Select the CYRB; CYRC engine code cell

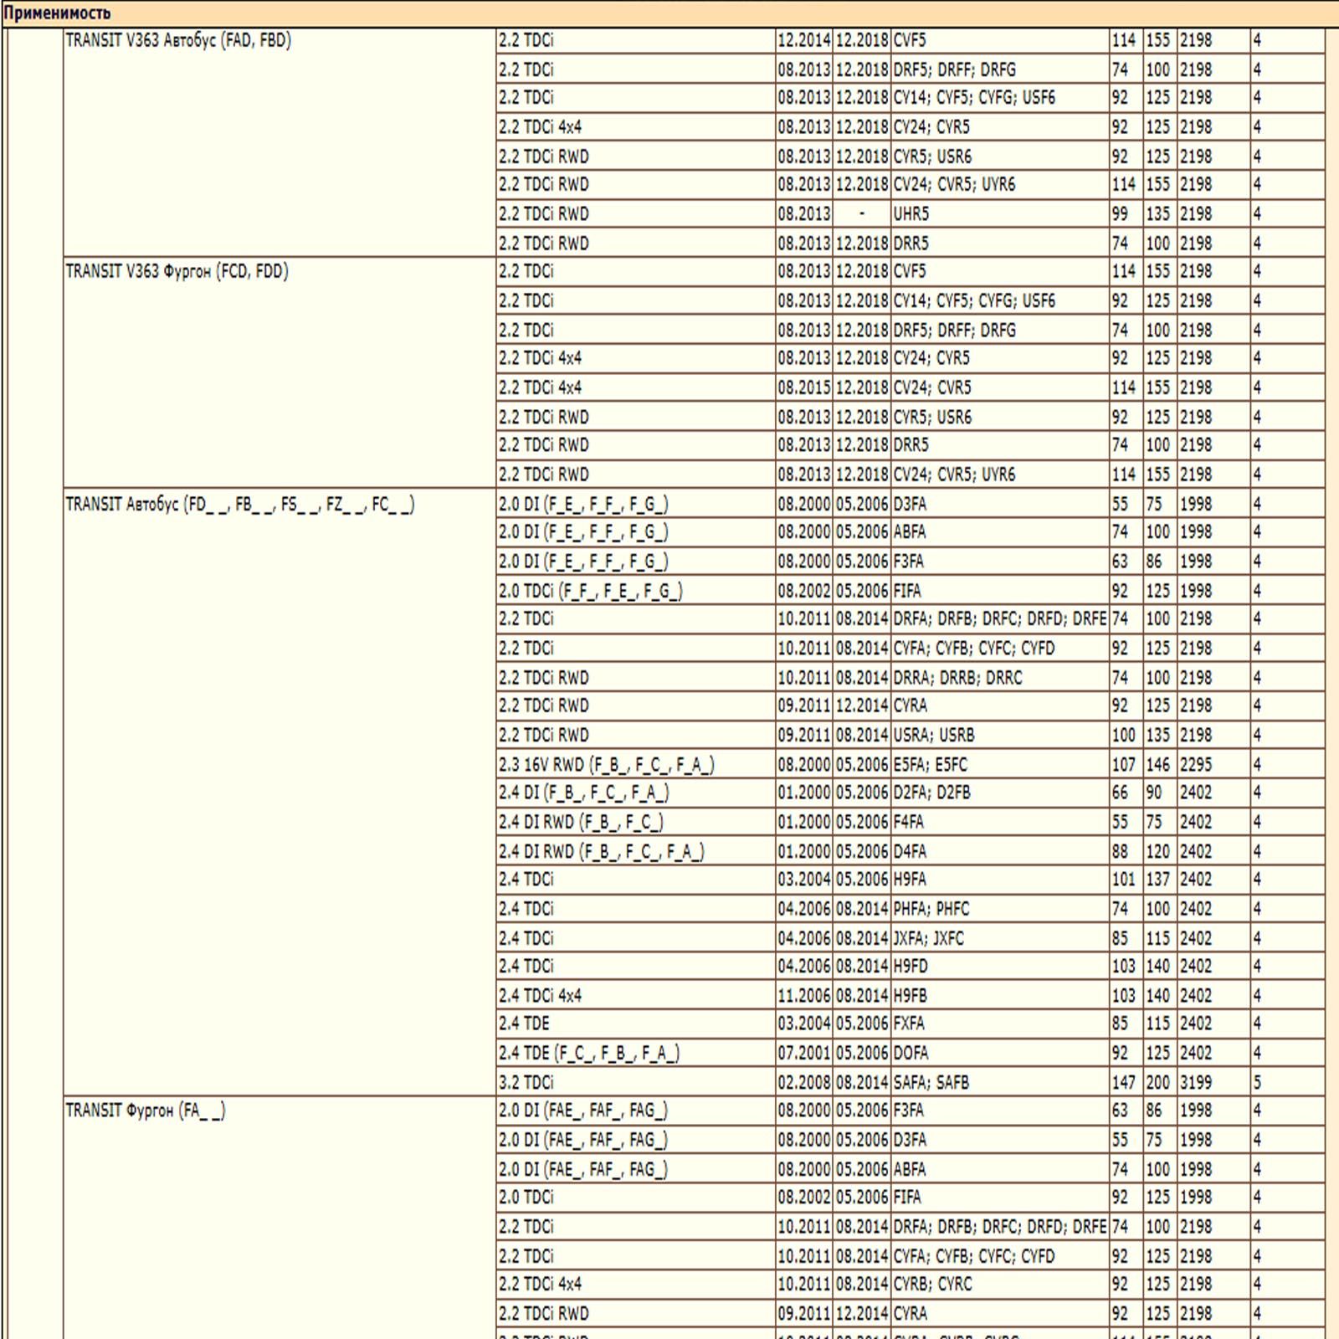933,1284
